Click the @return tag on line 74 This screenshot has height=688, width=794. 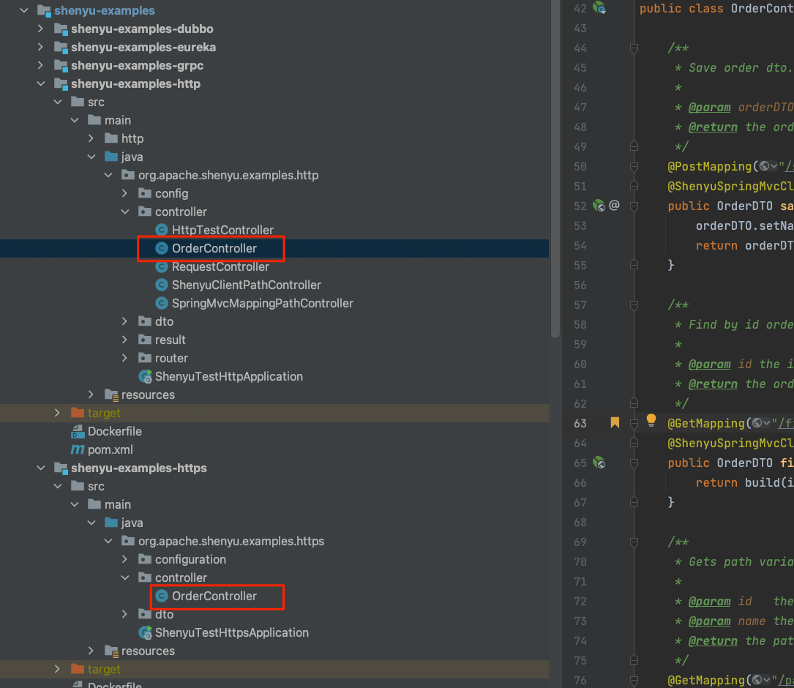pyautogui.click(x=713, y=641)
